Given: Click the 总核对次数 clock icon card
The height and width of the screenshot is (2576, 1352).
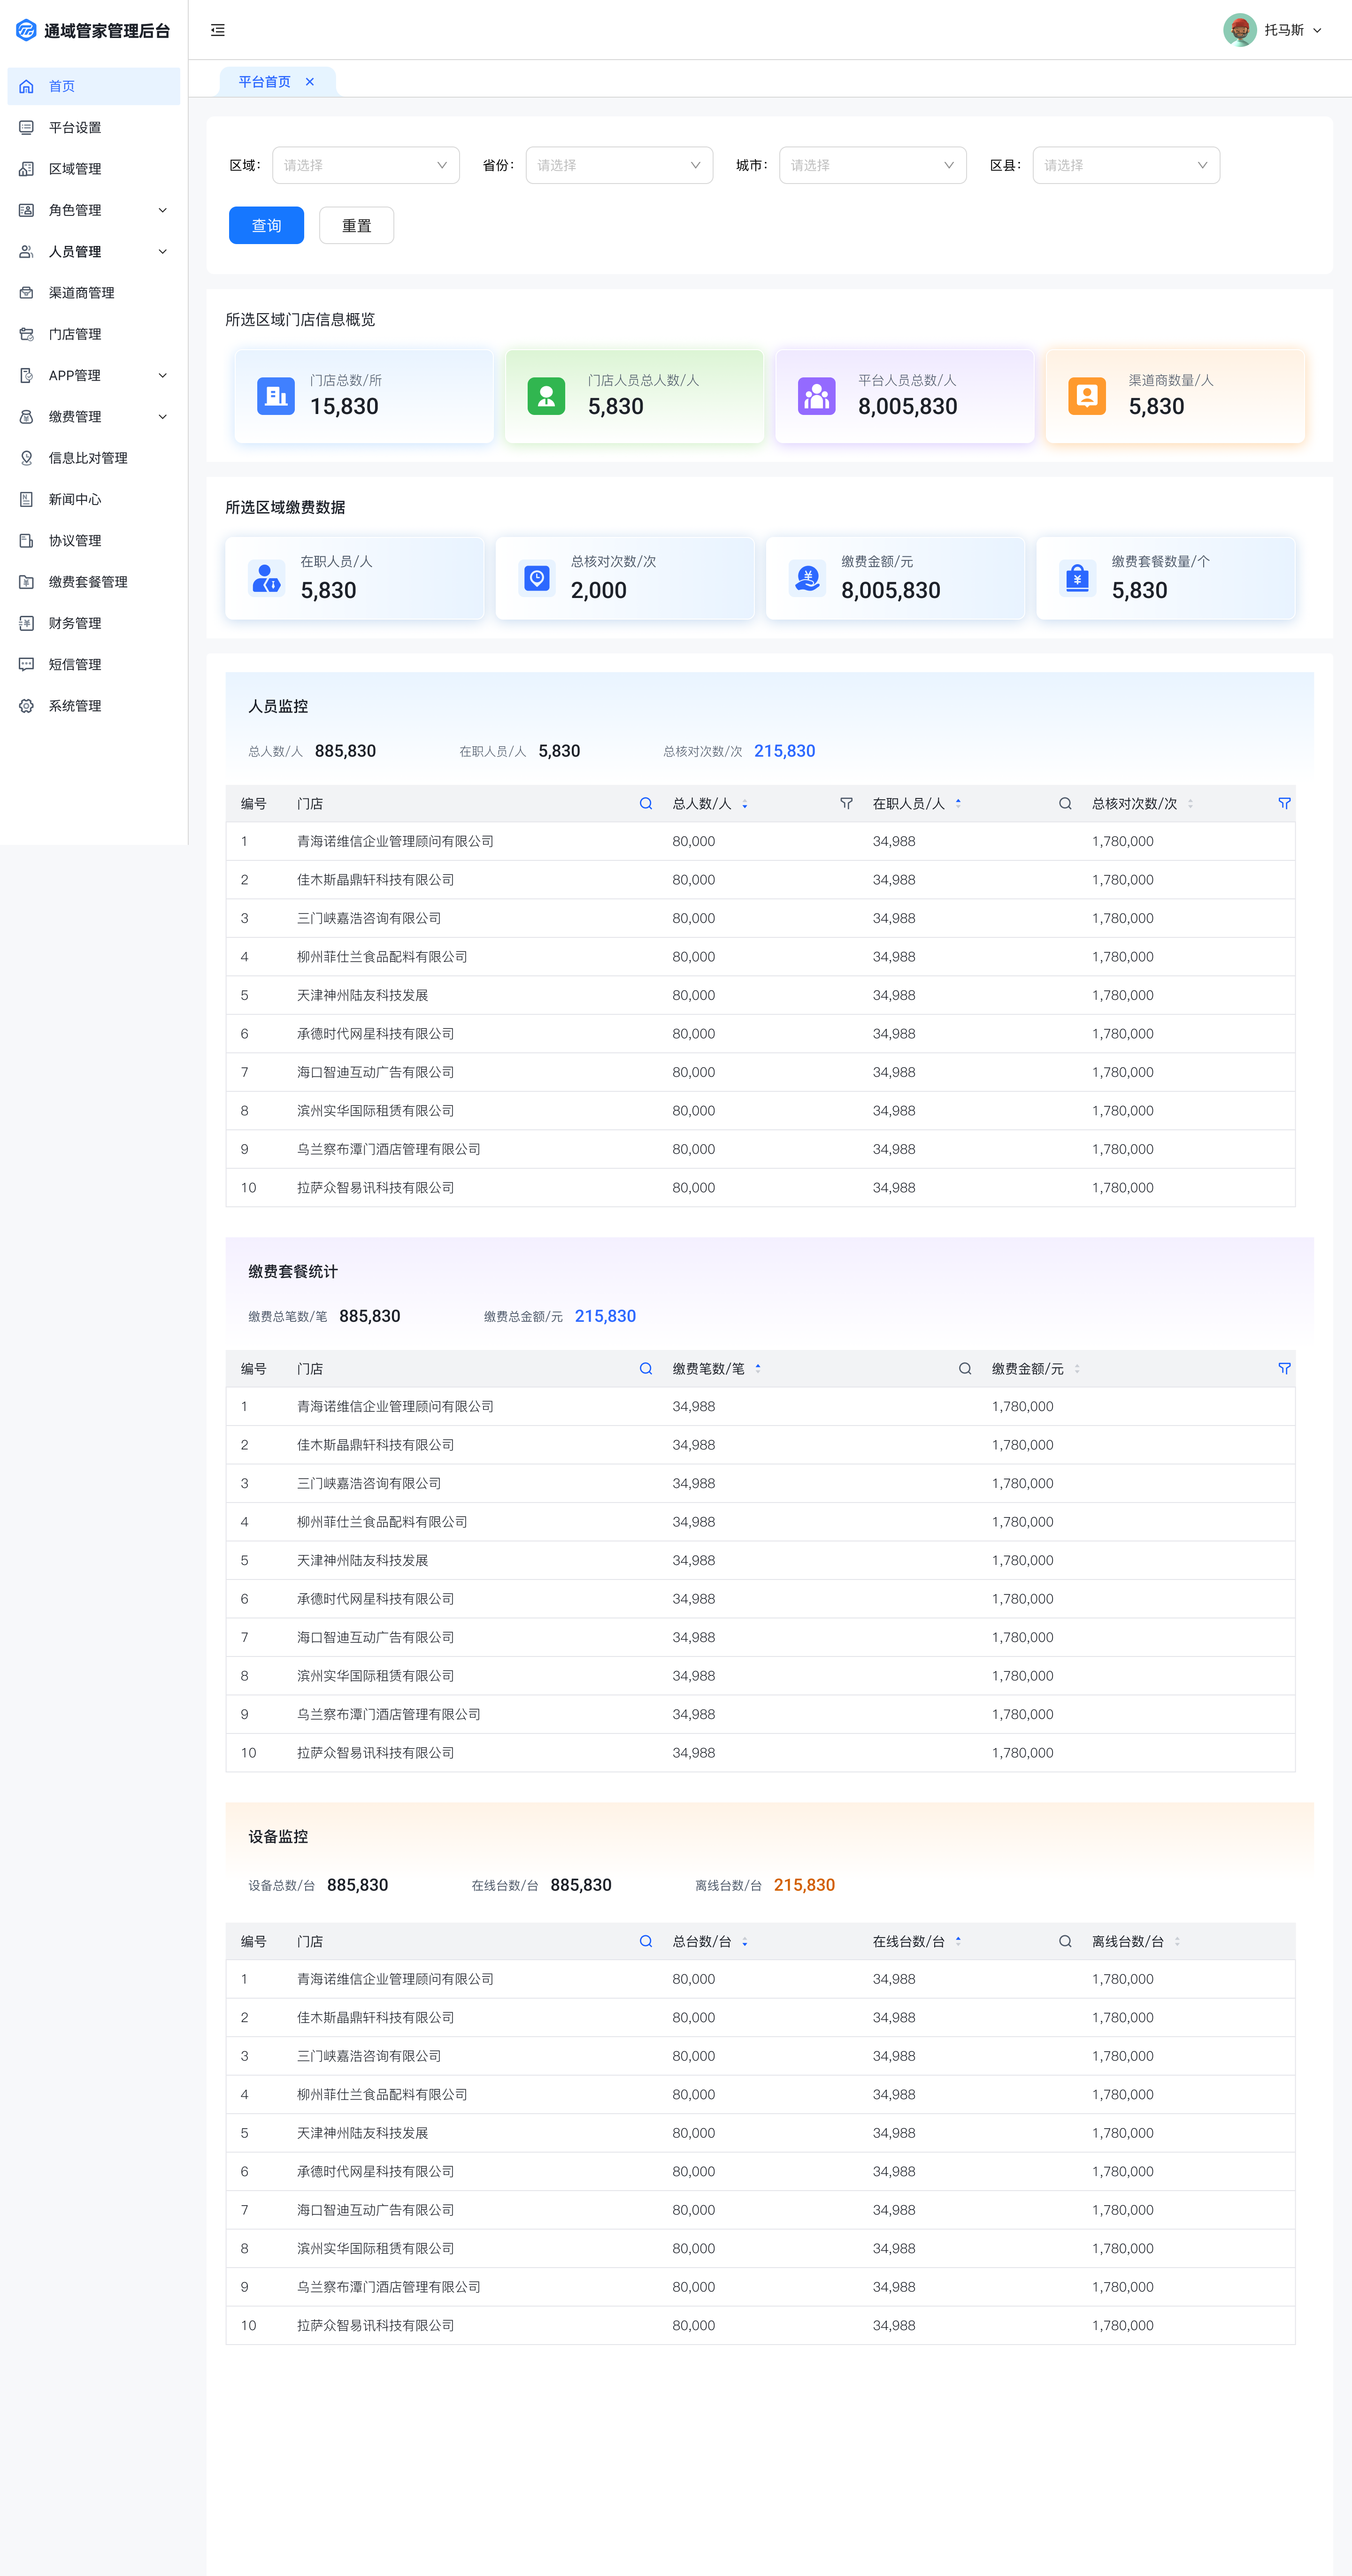Looking at the screenshot, I should 537,578.
